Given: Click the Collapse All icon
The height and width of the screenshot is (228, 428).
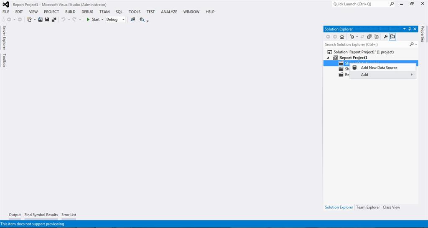Looking at the screenshot, I should (369, 37).
